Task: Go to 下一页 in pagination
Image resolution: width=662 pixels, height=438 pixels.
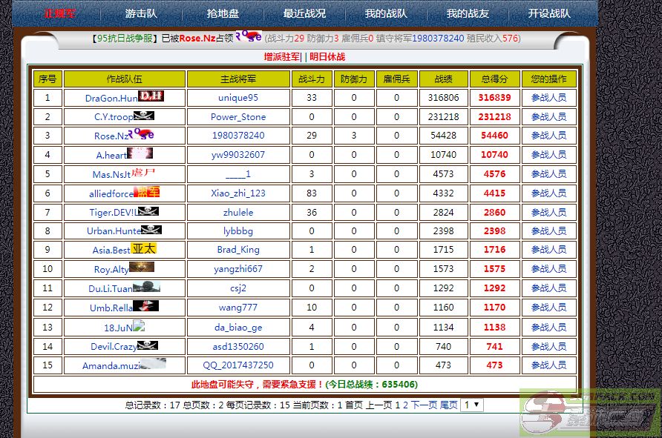Action: pos(424,405)
